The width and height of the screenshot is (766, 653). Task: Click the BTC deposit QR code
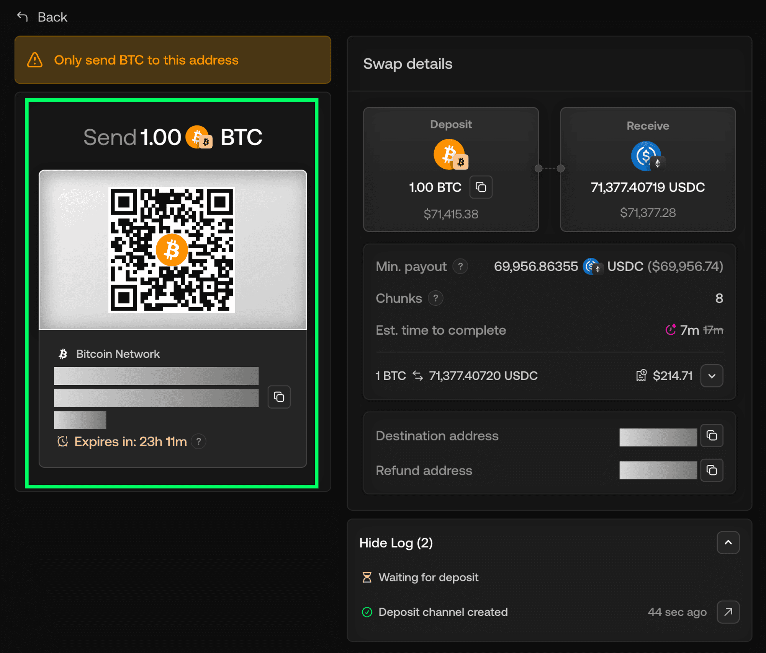click(172, 250)
